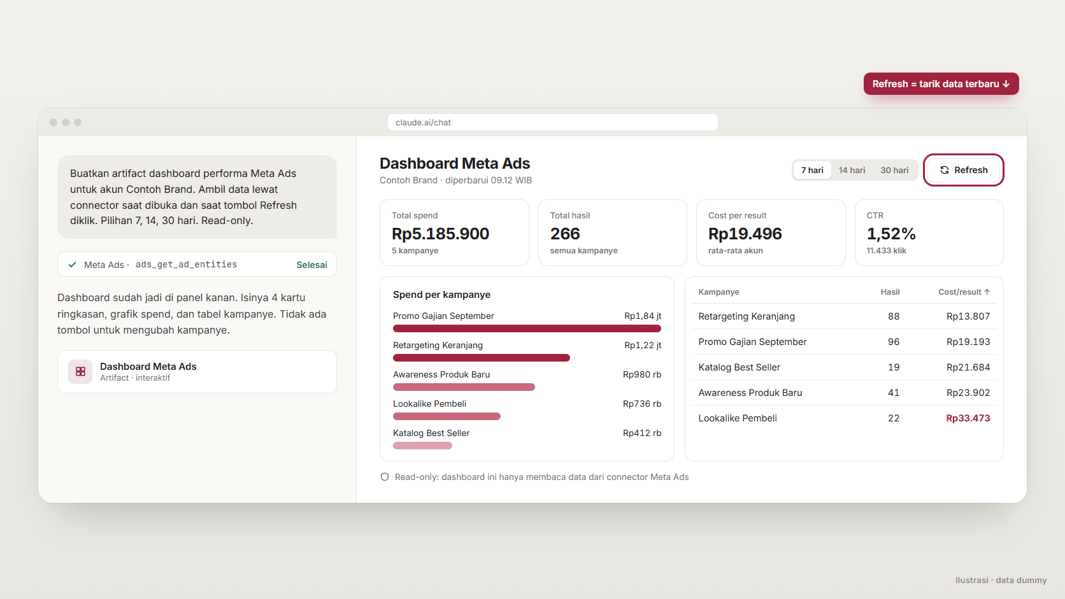Click the Katalog Best Seller spend bar
The height and width of the screenshot is (599, 1065).
[x=422, y=446]
